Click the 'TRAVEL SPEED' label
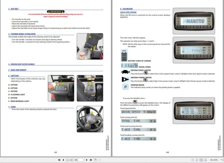 point(144,67)
